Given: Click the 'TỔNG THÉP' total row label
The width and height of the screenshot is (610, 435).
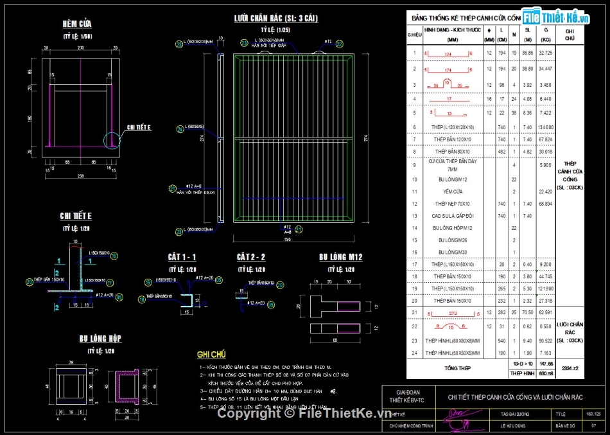Looking at the screenshot, I should point(457,368).
